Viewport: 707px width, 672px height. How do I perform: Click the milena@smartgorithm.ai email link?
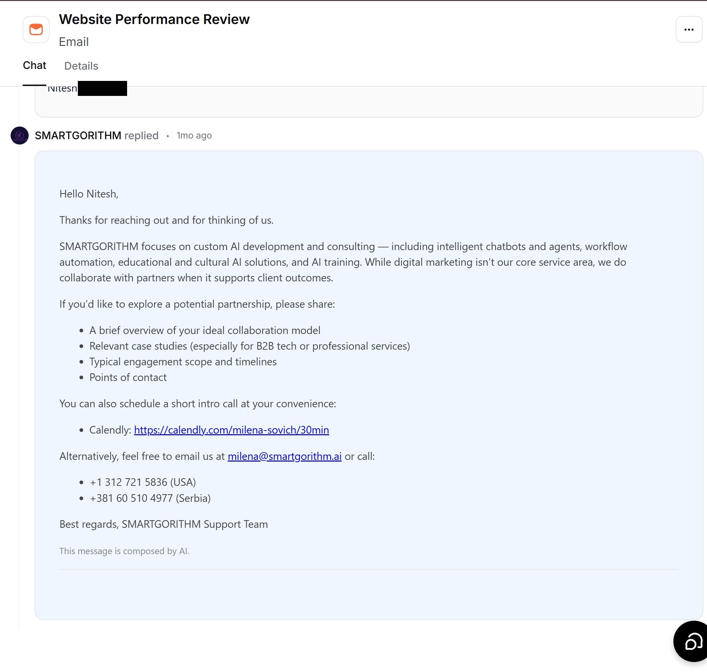284,456
